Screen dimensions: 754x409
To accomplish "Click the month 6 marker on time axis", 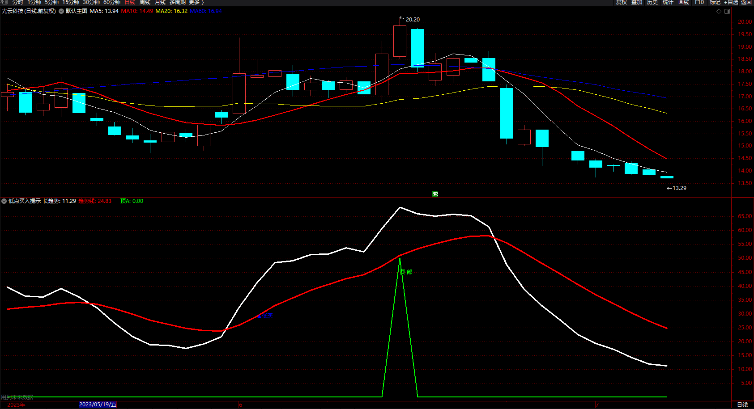I will [241, 405].
